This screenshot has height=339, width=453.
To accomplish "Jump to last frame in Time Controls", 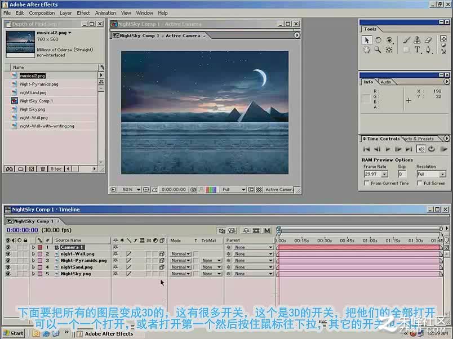I will (408, 149).
